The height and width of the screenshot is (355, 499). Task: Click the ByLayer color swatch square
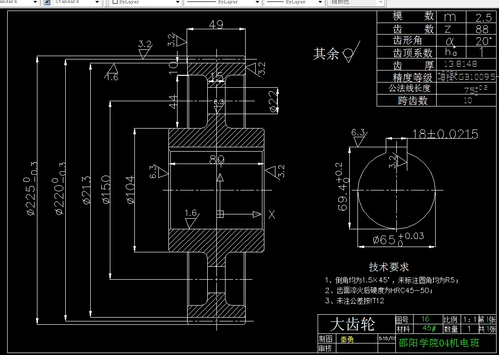point(116,2)
